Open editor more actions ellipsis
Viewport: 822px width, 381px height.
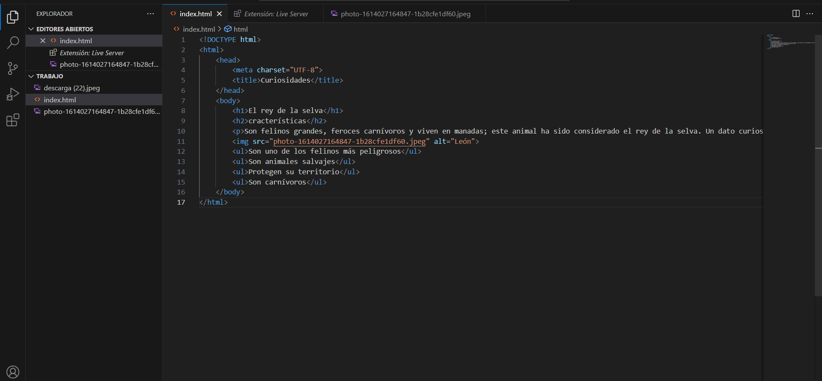(810, 14)
